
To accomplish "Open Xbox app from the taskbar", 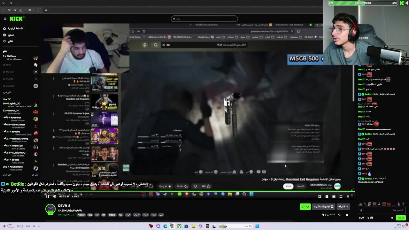I will pyautogui.click(x=179, y=226).
